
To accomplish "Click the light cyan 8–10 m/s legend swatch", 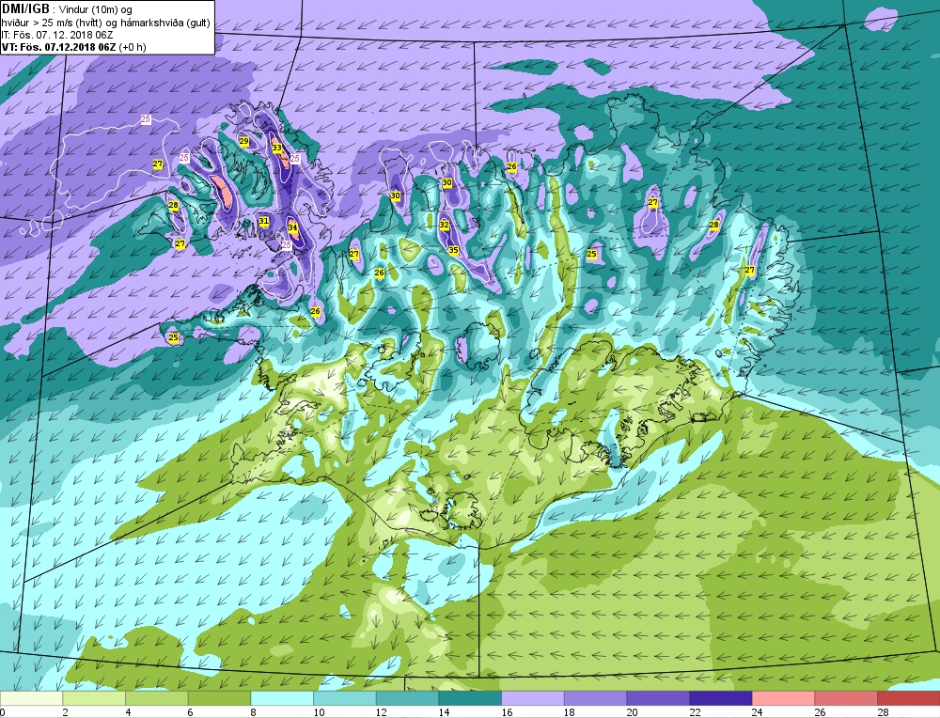I will pos(282,698).
